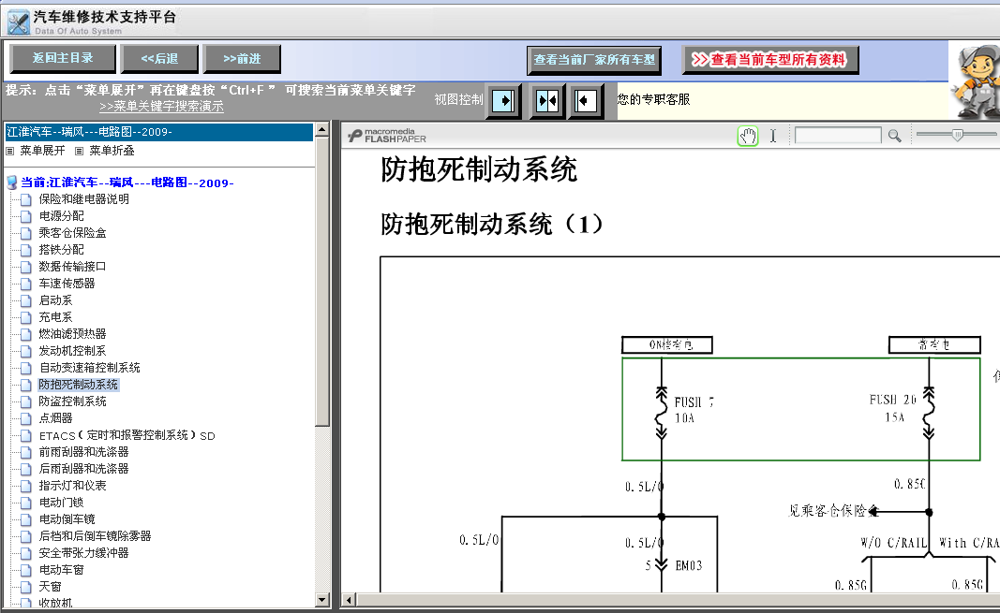Open 电动车窗 diagram

(61, 570)
